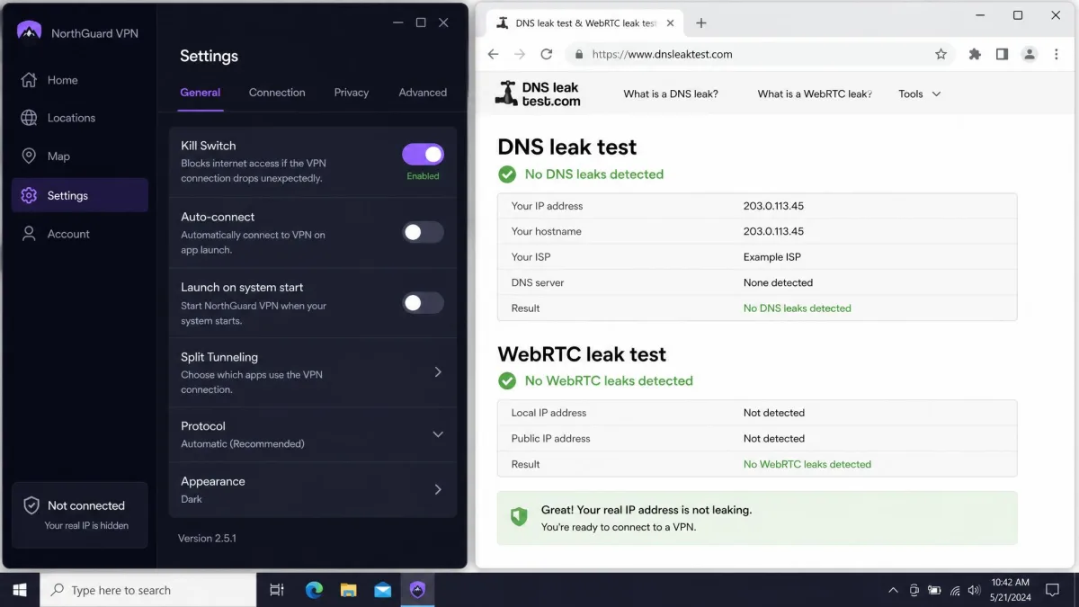Open the browser side panel icon
The width and height of the screenshot is (1079, 607).
[x=1002, y=54]
